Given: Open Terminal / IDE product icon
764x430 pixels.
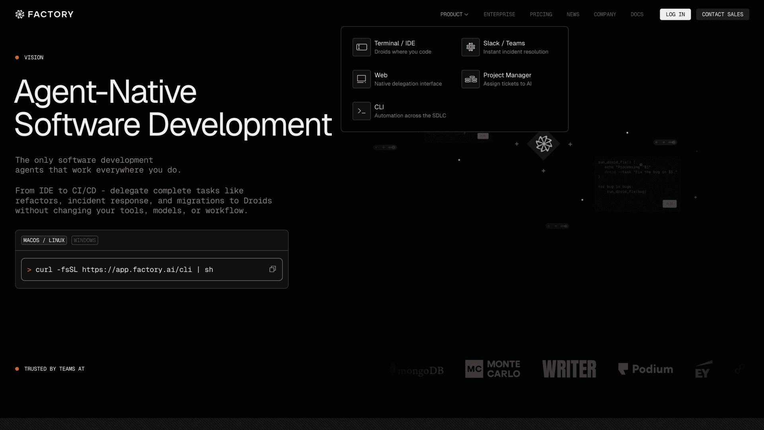Looking at the screenshot, I should click(x=361, y=47).
